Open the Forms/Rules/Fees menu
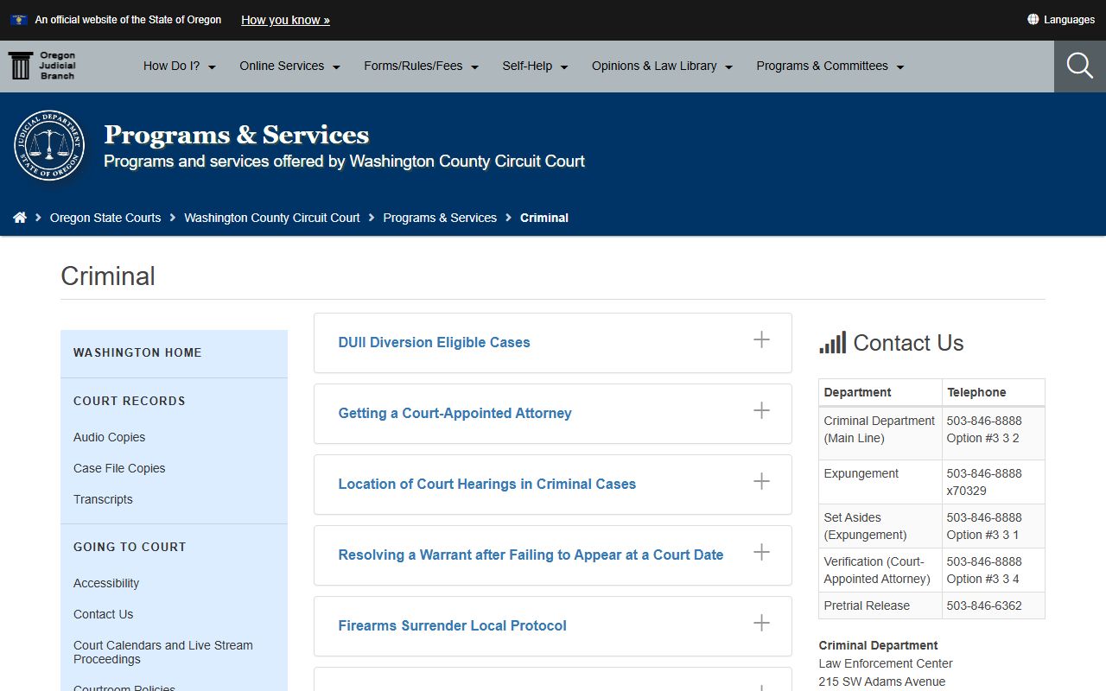This screenshot has width=1106, height=691. click(422, 66)
